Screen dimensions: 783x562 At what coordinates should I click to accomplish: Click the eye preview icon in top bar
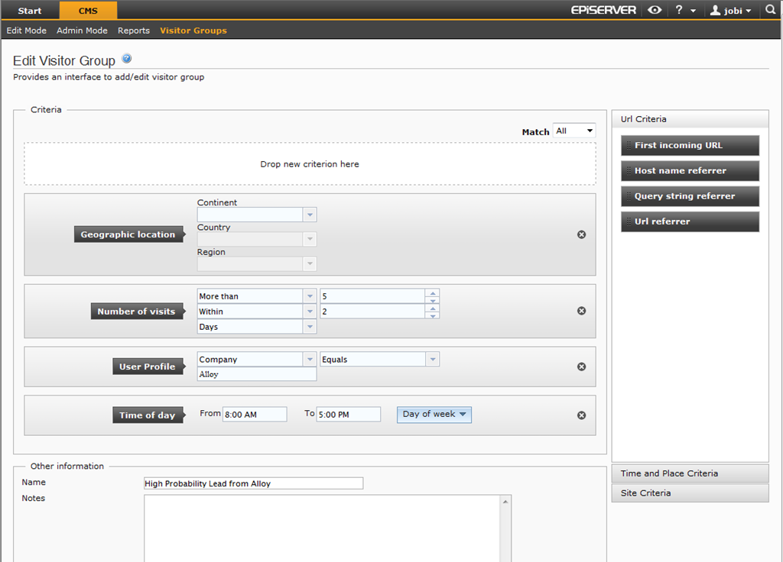[x=655, y=10]
